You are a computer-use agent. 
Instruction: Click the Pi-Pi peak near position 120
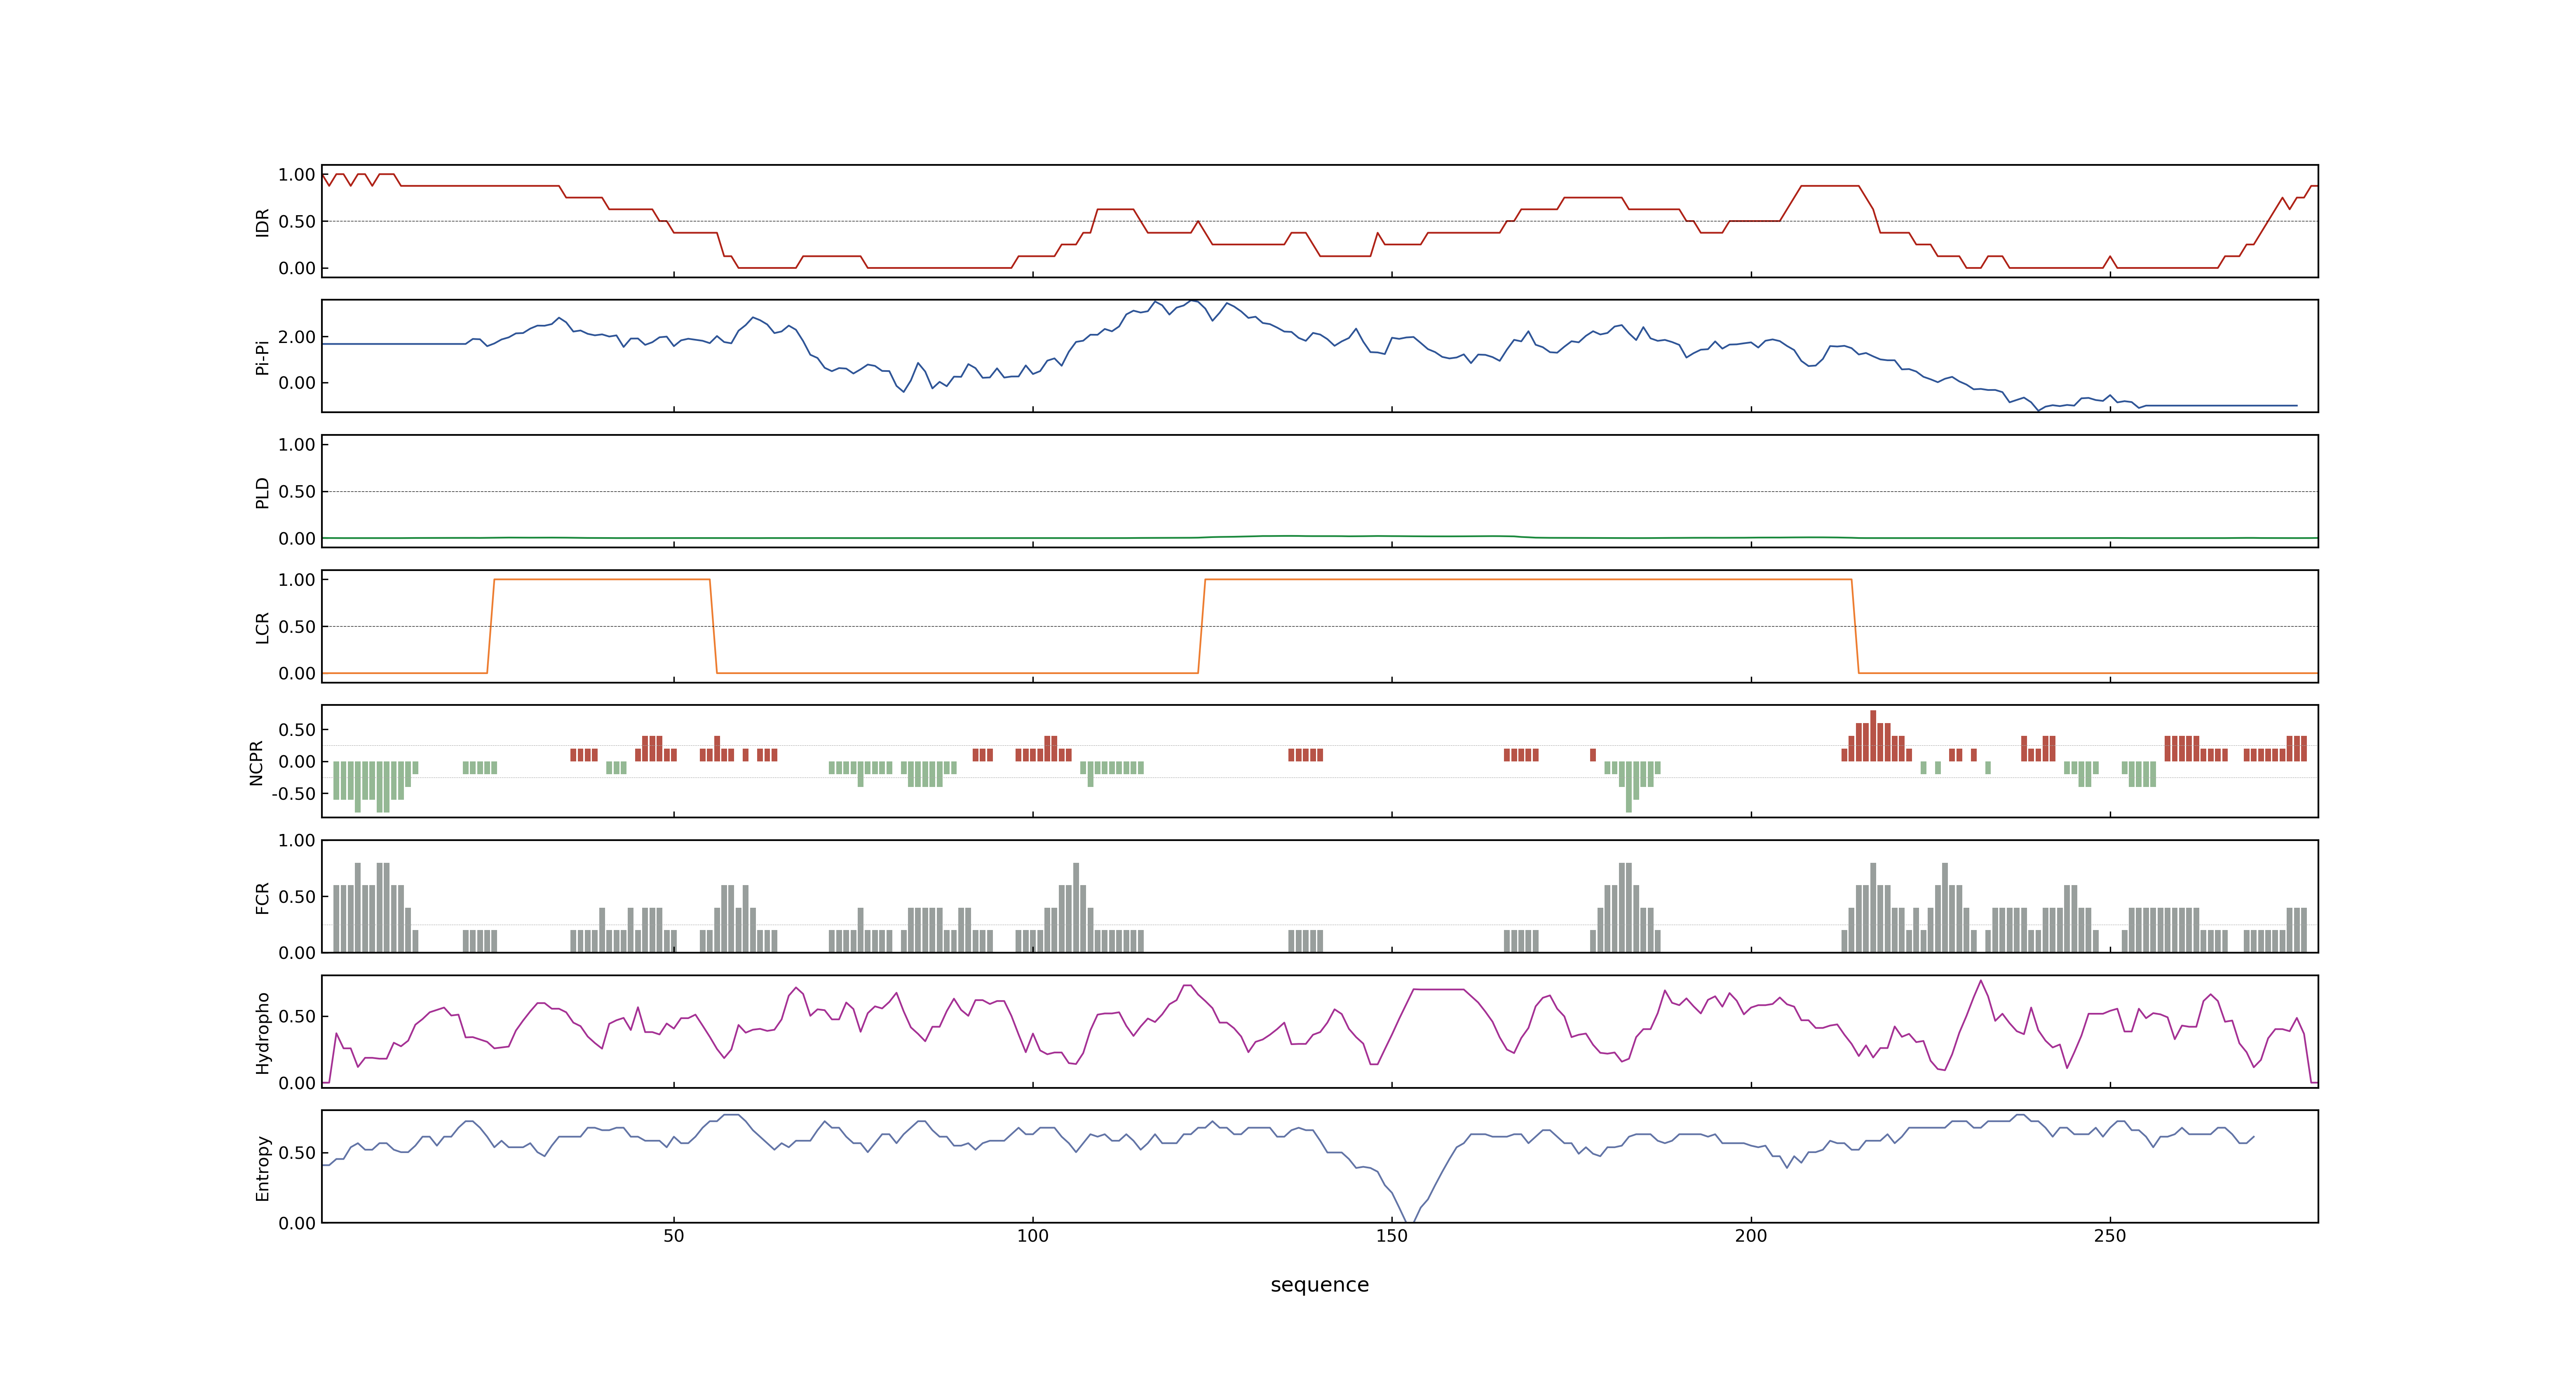(x=1191, y=301)
